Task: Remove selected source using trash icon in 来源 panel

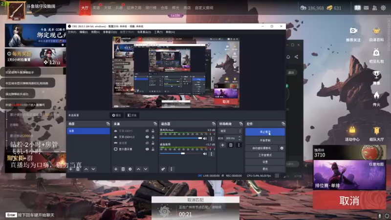Action: click(123, 169)
